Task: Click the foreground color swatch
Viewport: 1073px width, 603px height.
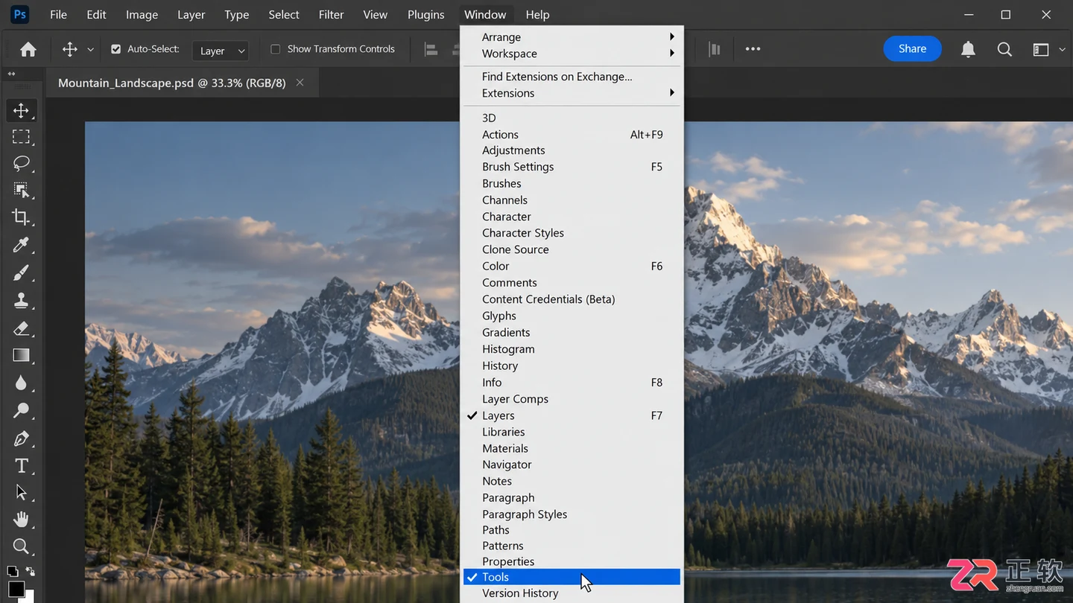Action: click(16, 590)
